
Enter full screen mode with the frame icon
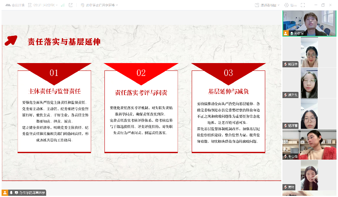302,5
